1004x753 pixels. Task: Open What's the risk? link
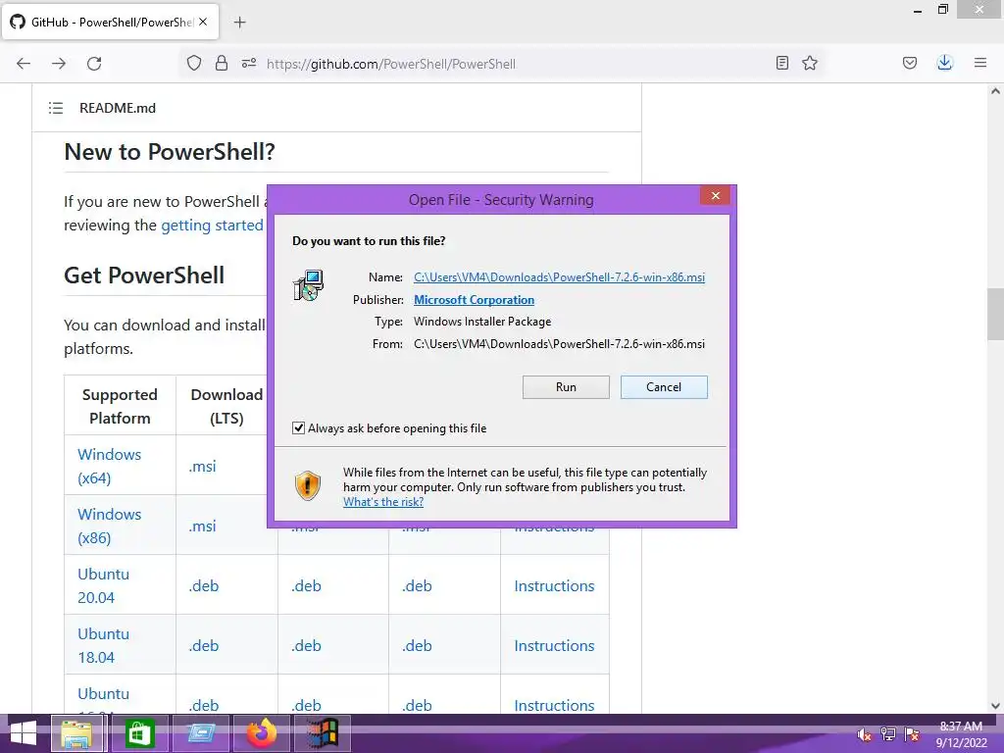click(383, 502)
